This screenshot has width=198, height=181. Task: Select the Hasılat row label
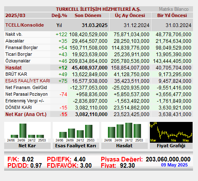click(14, 68)
